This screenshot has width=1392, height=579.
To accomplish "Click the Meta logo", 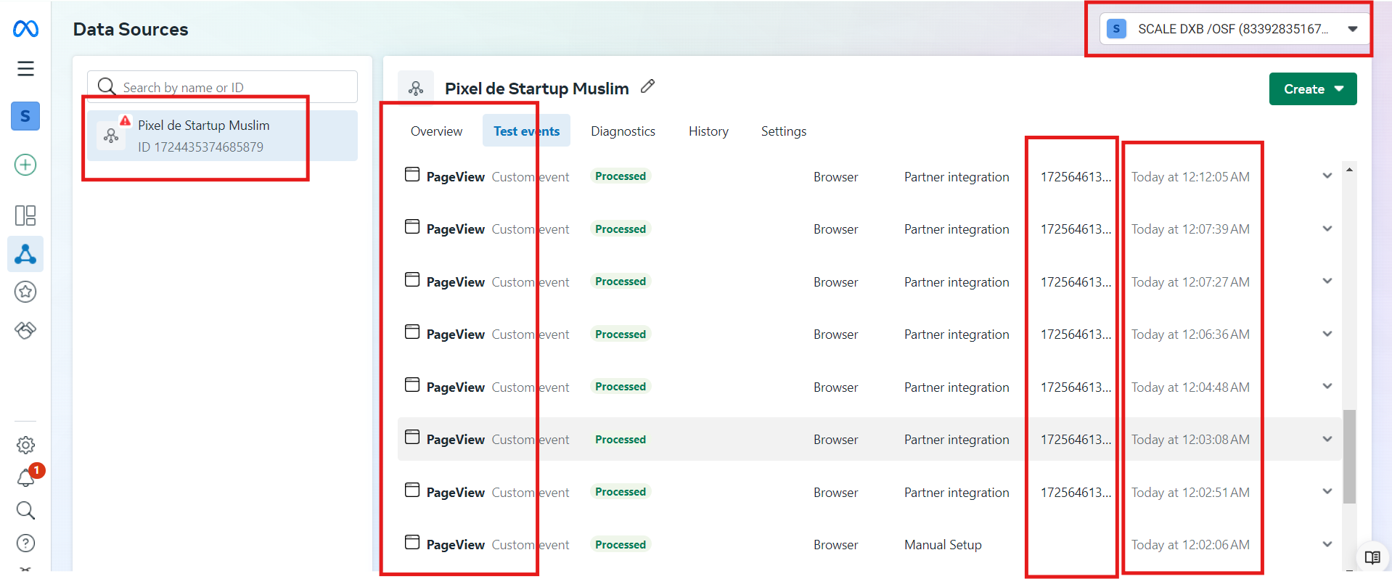I will 25,29.
